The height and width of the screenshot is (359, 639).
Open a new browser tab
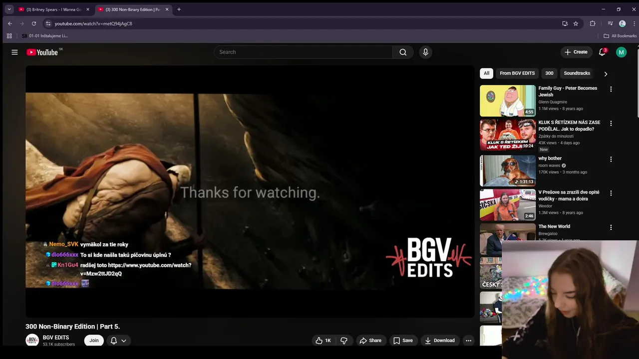[179, 9]
